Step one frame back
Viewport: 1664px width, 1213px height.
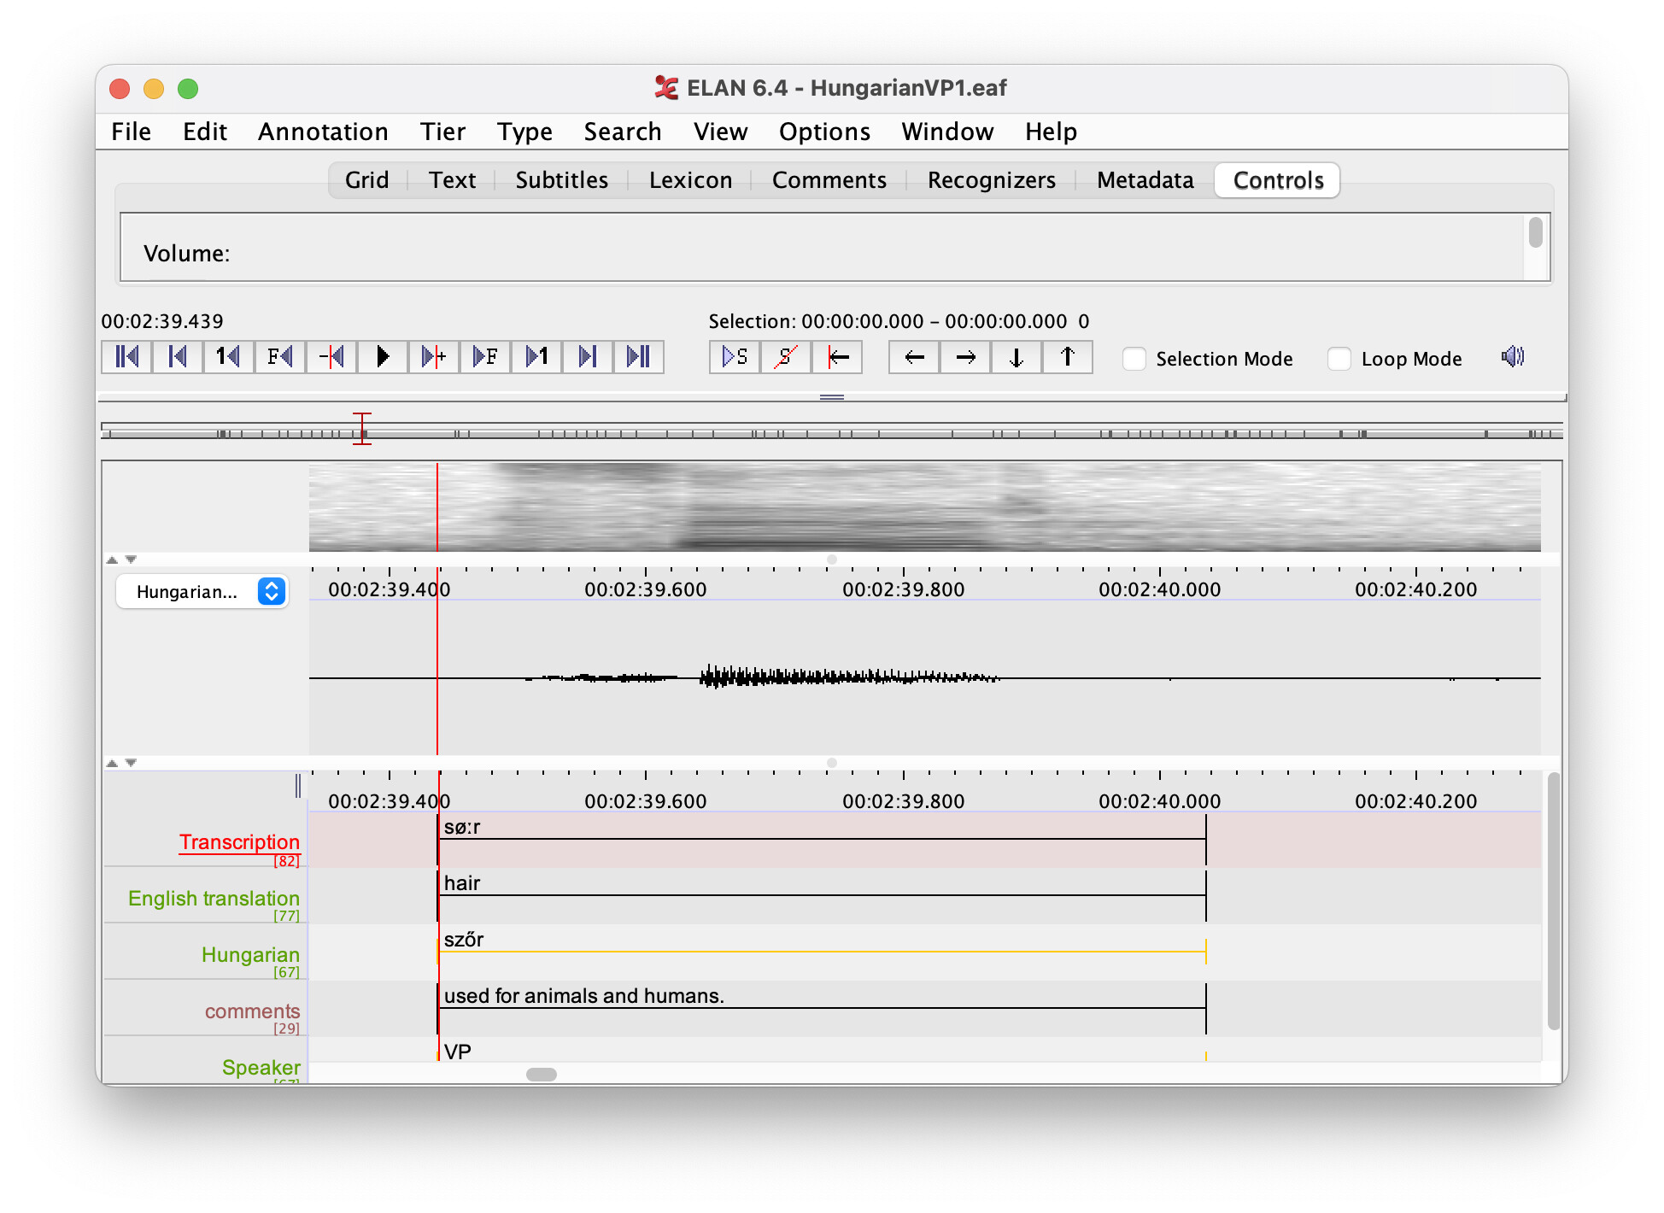click(x=280, y=356)
